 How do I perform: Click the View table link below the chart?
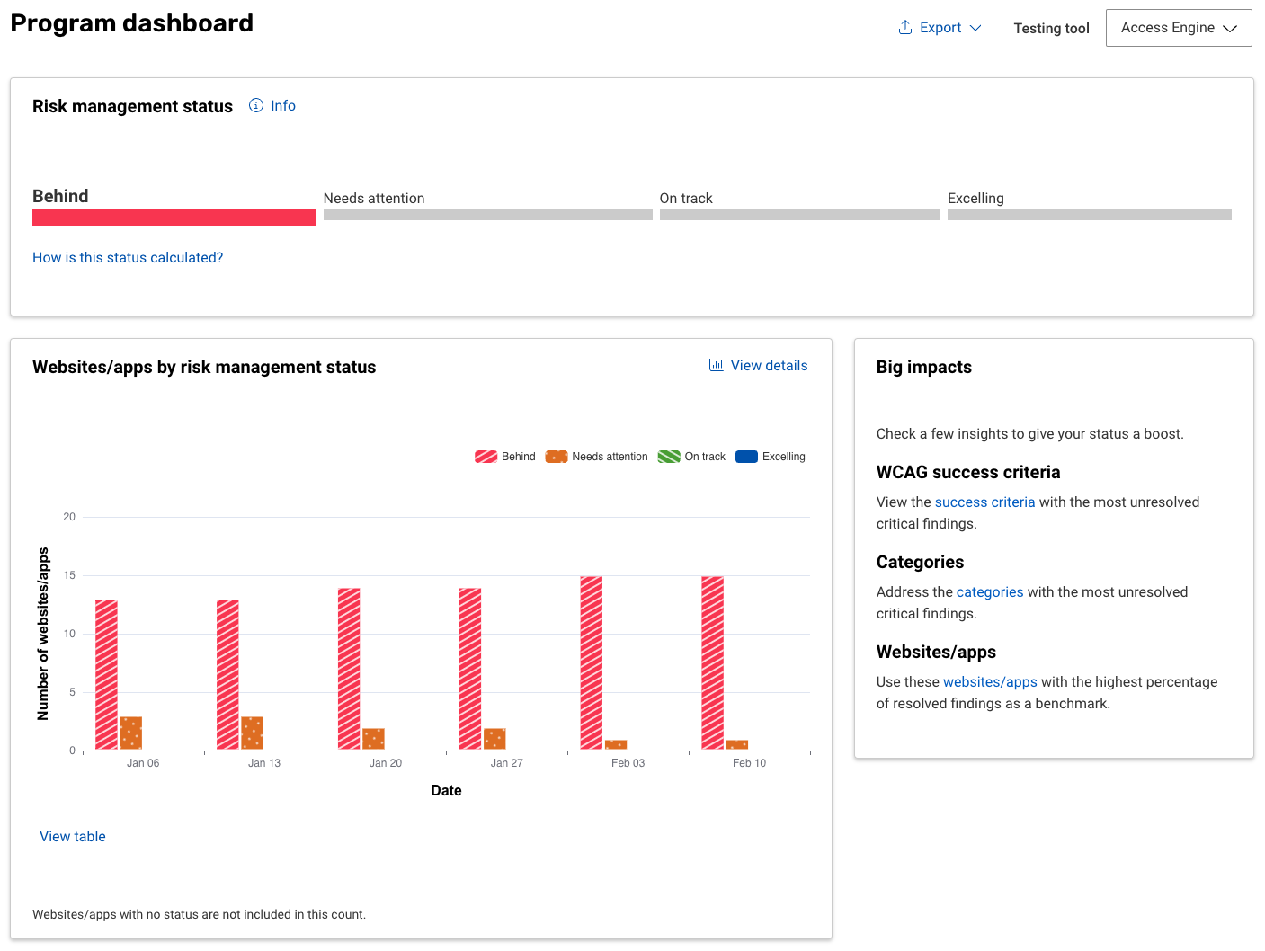72,836
